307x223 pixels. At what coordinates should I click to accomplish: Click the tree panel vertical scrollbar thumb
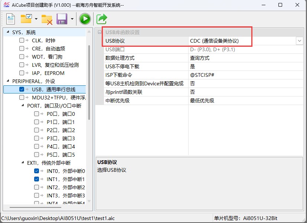[89, 82]
